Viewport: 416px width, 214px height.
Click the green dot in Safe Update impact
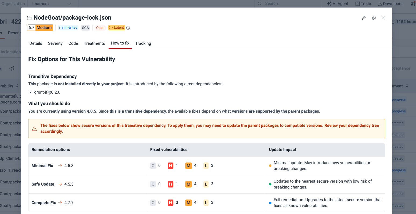[x=270, y=184]
